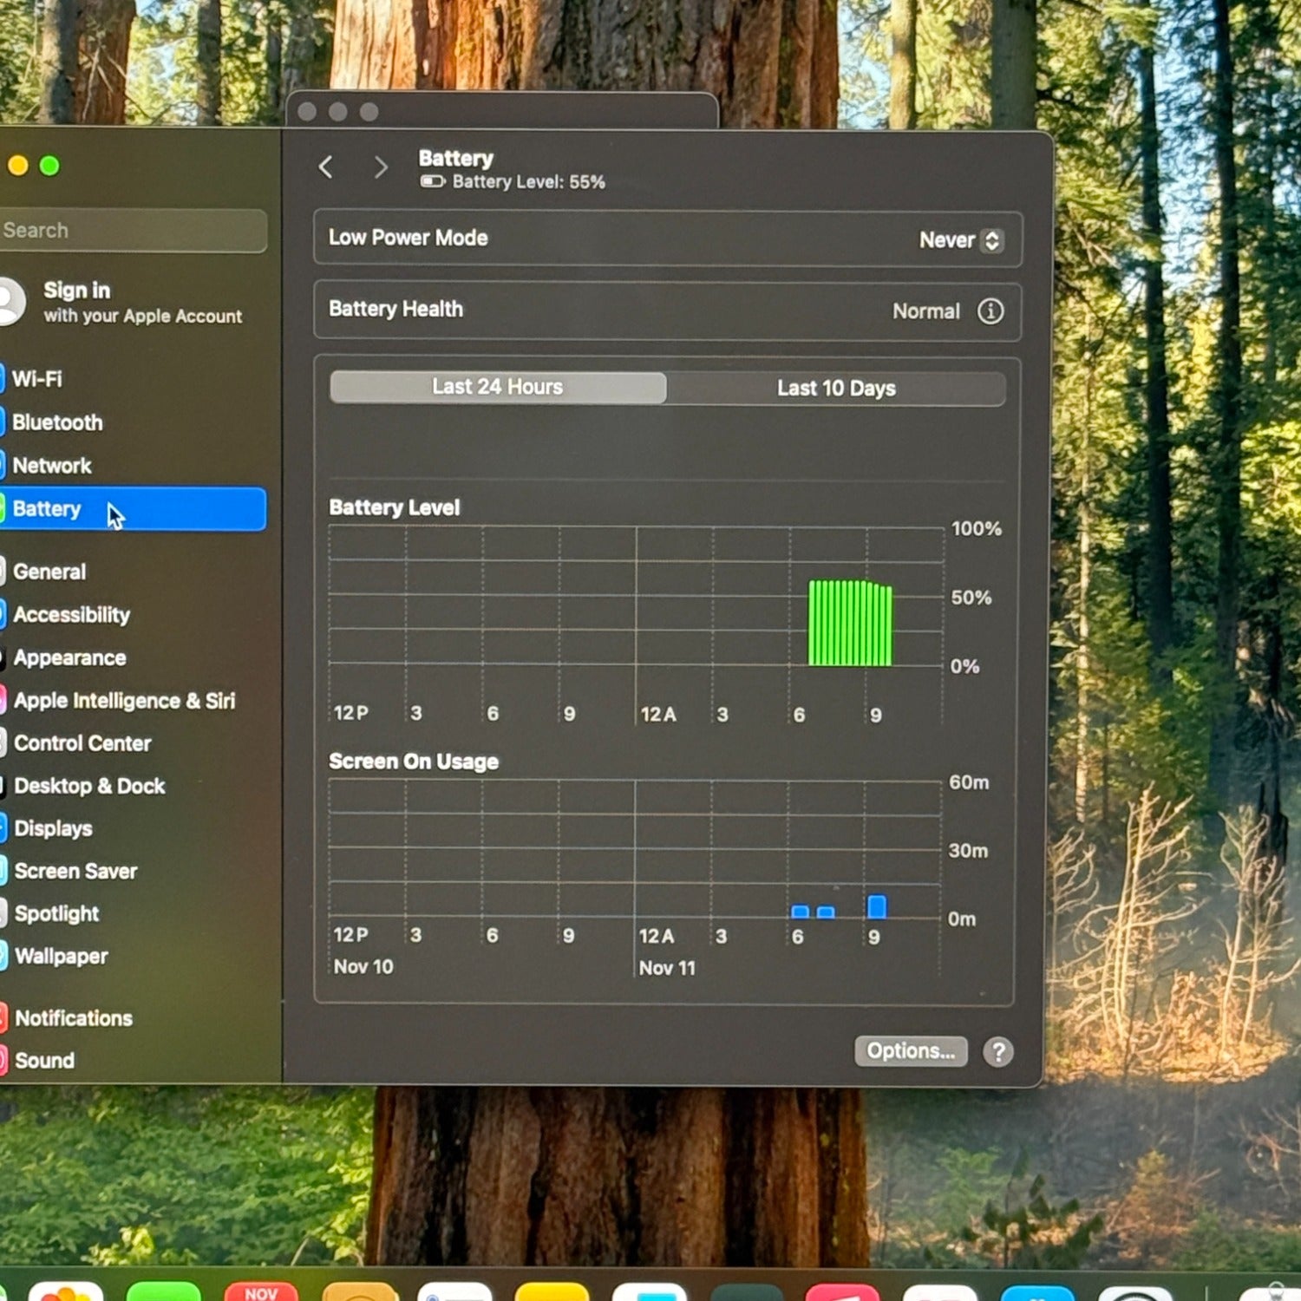Image resolution: width=1301 pixels, height=1301 pixels.
Task: Click the green battery level bars
Action: [850, 623]
